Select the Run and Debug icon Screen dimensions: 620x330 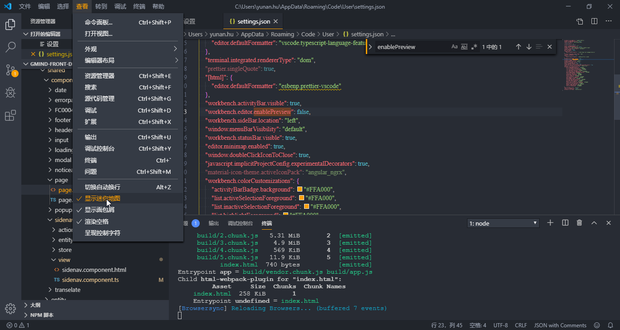10,93
